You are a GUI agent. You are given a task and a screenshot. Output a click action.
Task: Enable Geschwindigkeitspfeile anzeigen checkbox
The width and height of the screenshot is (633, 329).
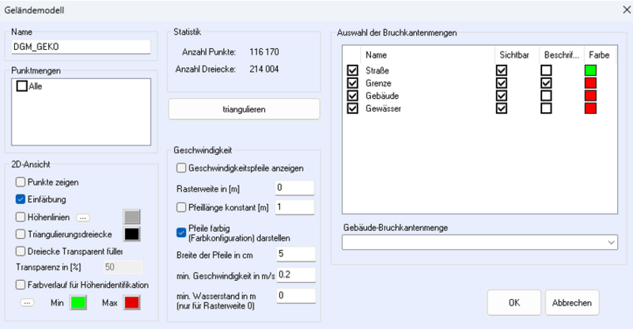click(x=182, y=168)
